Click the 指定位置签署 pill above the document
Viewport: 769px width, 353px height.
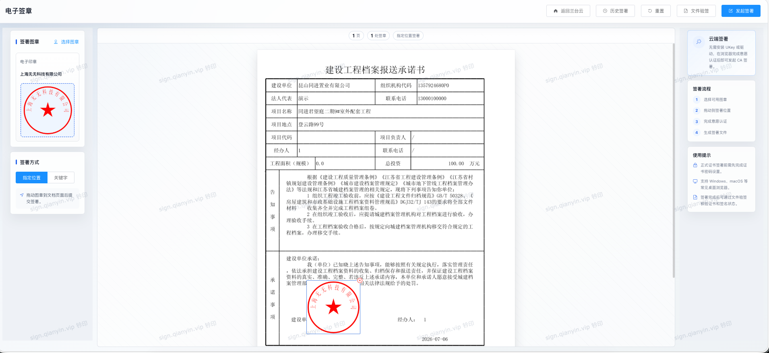tap(408, 36)
